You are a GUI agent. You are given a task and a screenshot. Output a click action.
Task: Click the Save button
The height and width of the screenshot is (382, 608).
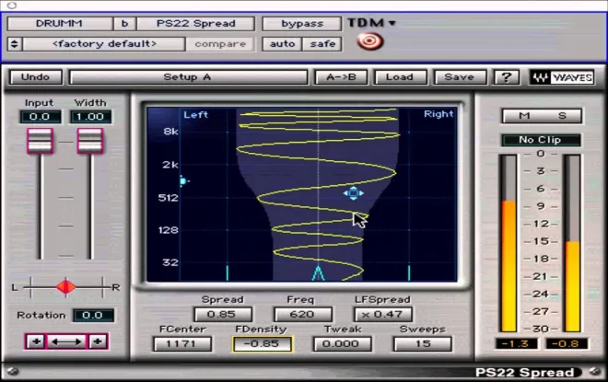[x=460, y=77]
